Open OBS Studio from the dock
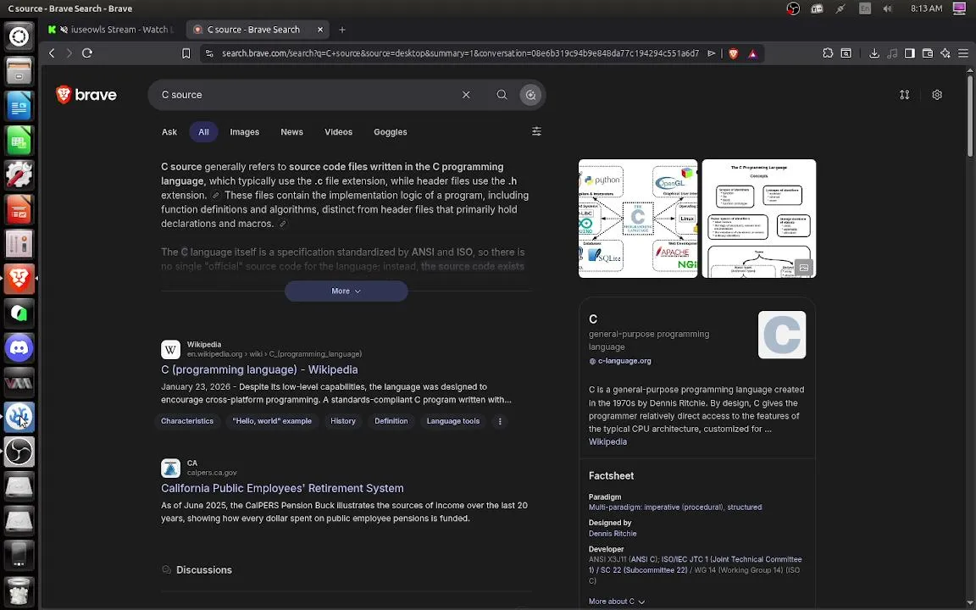The image size is (976, 610). tap(19, 452)
